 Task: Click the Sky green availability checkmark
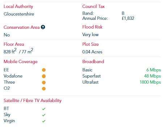[x=44, y=115]
